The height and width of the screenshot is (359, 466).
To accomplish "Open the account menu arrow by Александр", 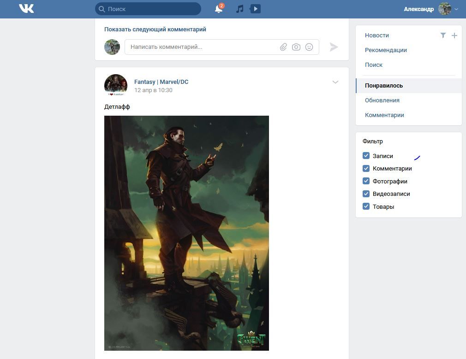I will 456,9.
